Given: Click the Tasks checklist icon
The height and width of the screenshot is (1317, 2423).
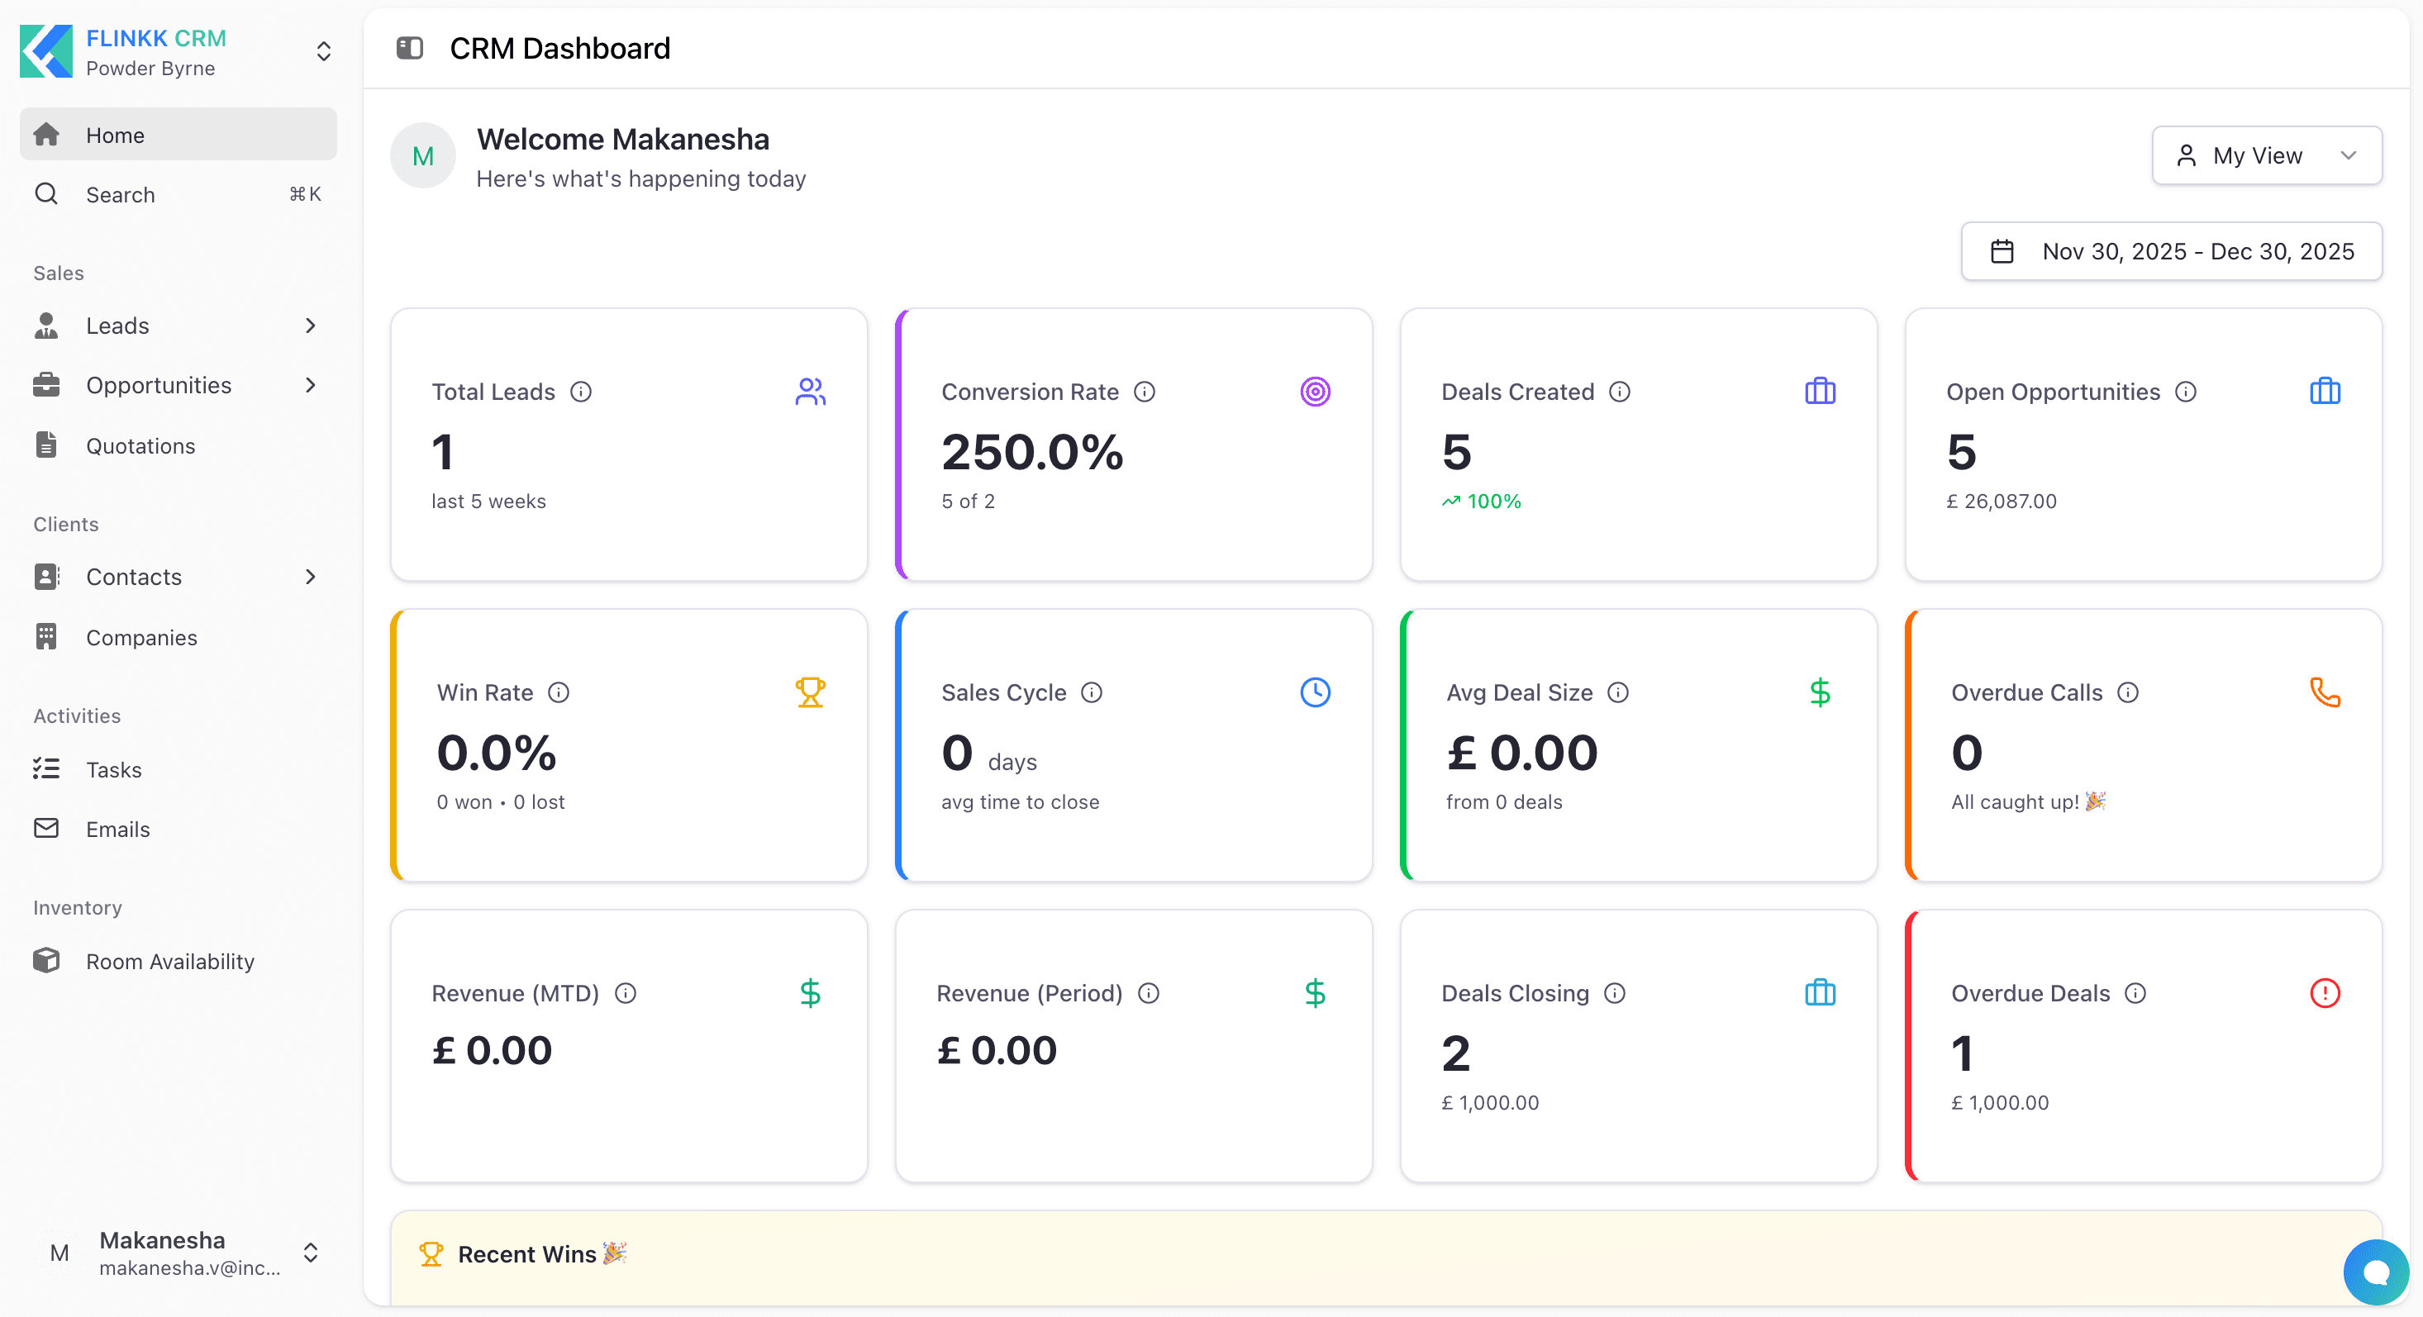Looking at the screenshot, I should click(x=46, y=768).
